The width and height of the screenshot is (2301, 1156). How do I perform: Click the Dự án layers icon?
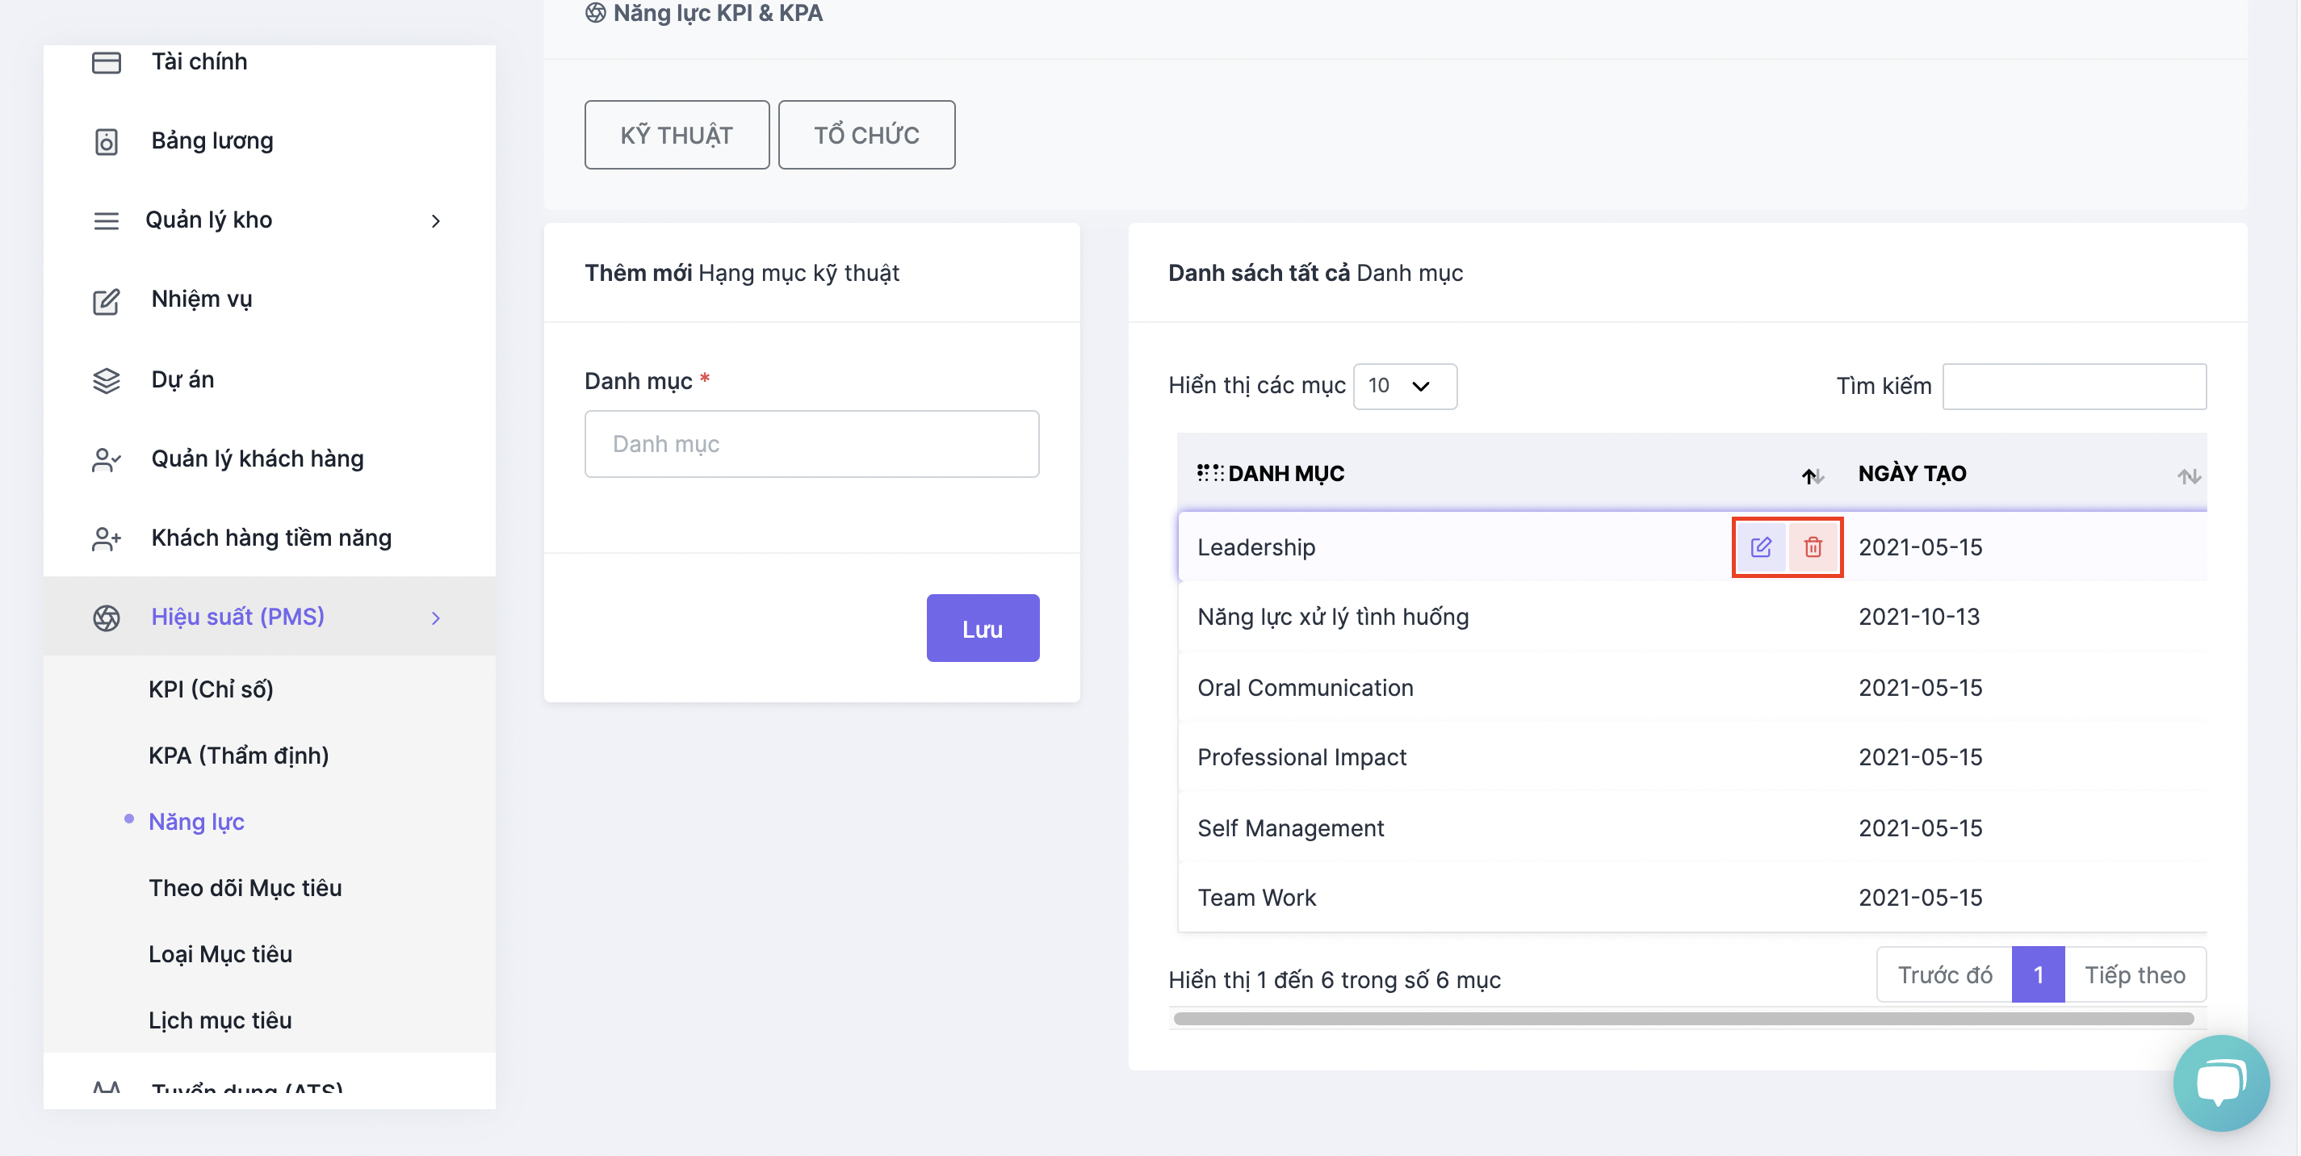pyautogui.click(x=107, y=380)
